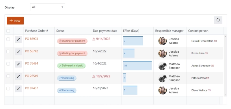This screenshot has height=109, width=231.
Task: Click contact name Agnes Schroeder
Action: point(201,66)
